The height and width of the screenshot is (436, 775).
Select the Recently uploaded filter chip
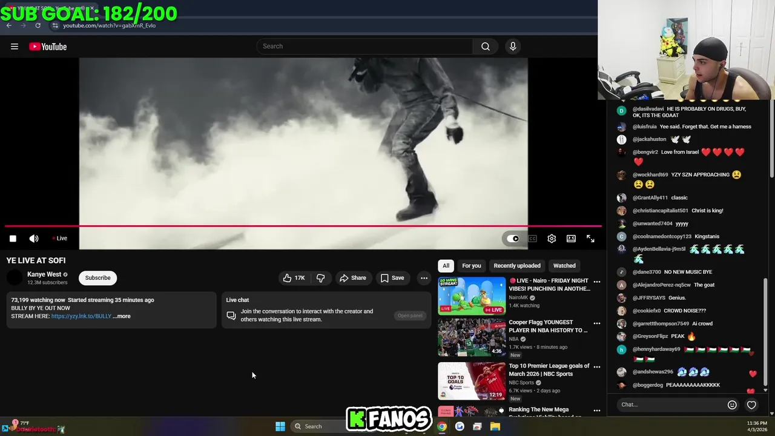pos(517,266)
